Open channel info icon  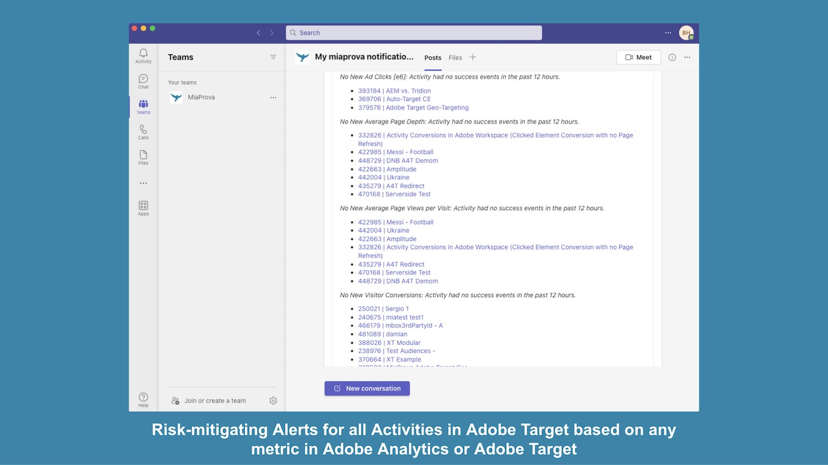point(672,57)
